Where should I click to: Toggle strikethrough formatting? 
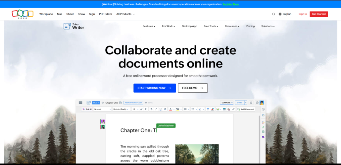pos(165,109)
